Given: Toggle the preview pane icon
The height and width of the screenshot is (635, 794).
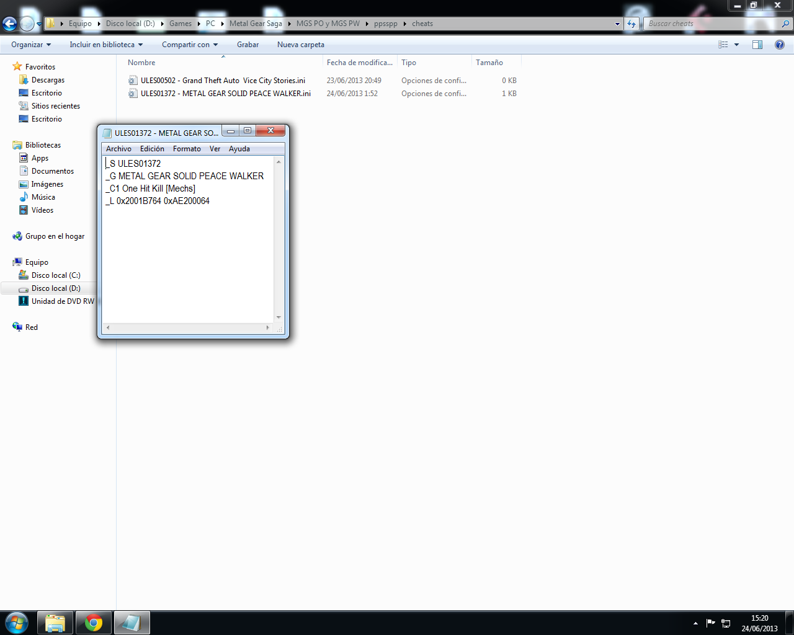Looking at the screenshot, I should pyautogui.click(x=757, y=45).
